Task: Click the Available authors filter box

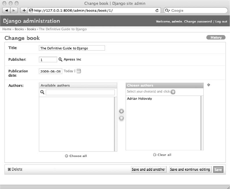Action: click(x=80, y=92)
